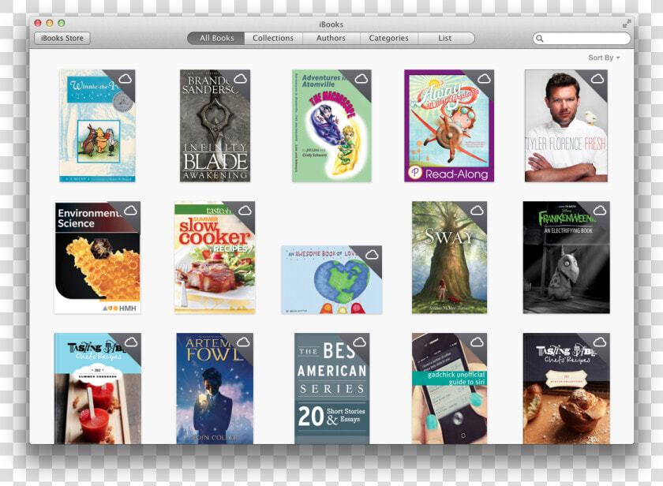Switch to the Collections tab
This screenshot has width=663, height=486.
tap(273, 38)
